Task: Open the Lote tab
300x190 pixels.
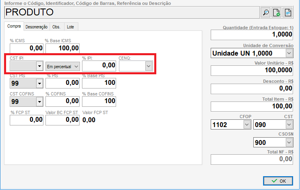Action: pos(70,27)
